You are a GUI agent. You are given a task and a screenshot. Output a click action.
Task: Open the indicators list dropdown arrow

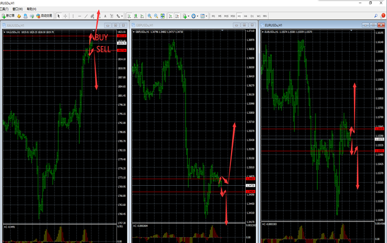pyautogui.click(x=189, y=16)
